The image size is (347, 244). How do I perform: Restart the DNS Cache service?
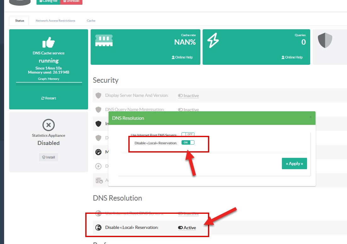point(48,98)
